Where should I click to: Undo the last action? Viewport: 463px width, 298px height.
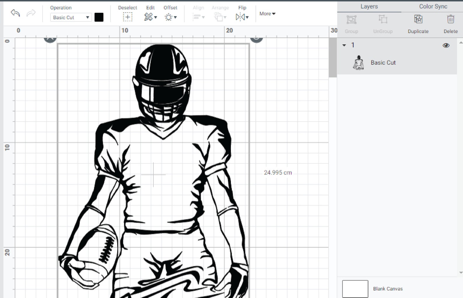[15, 13]
